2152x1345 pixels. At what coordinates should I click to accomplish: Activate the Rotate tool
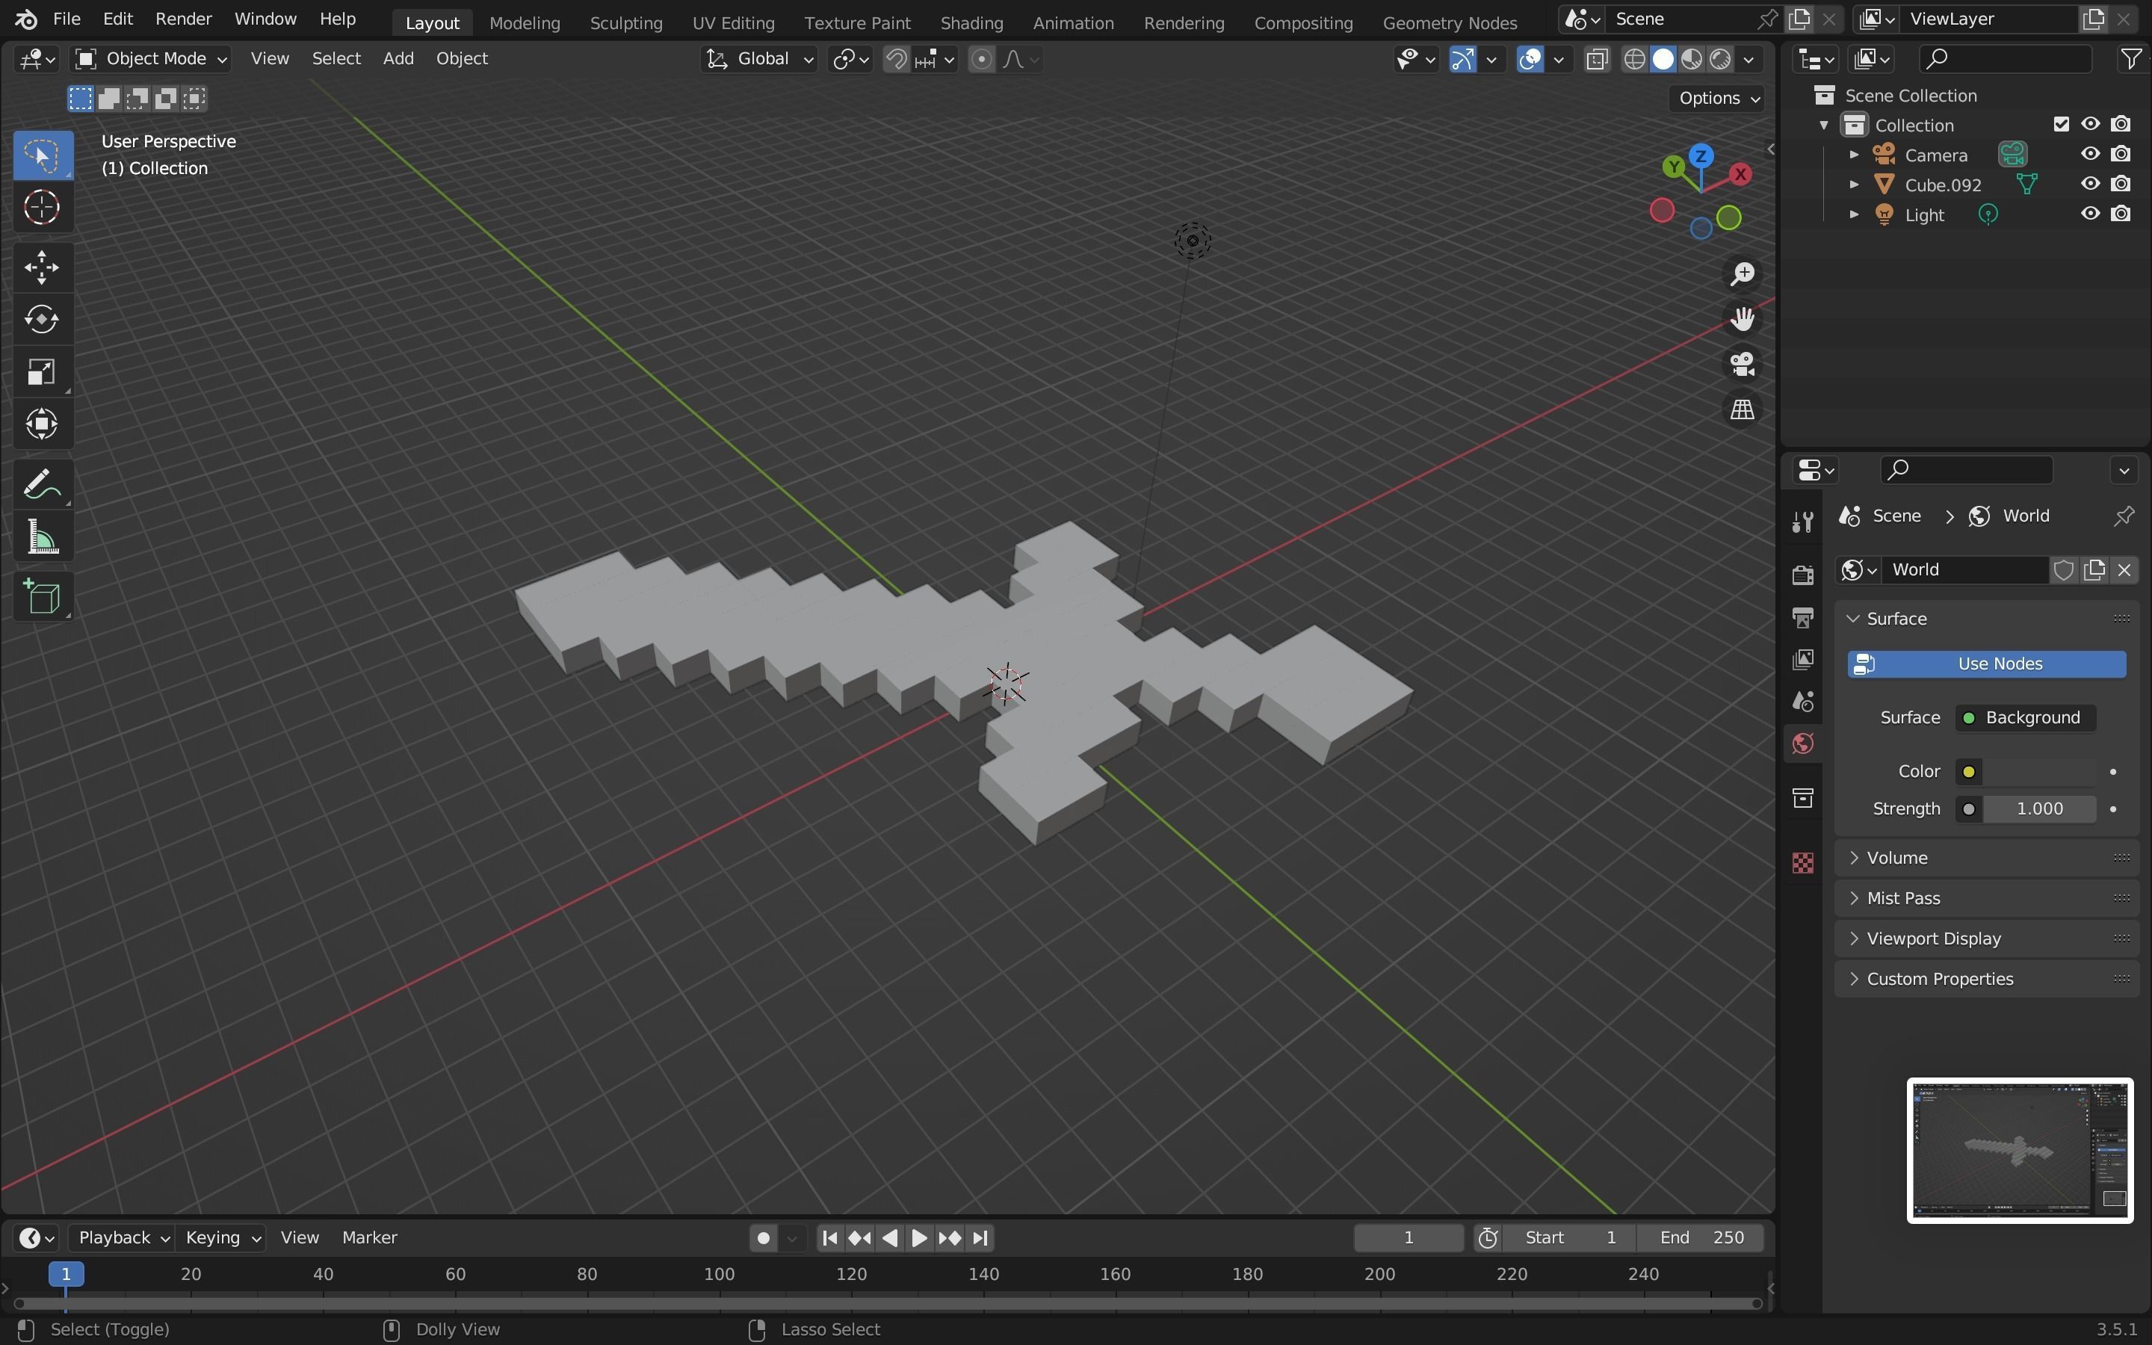(42, 319)
